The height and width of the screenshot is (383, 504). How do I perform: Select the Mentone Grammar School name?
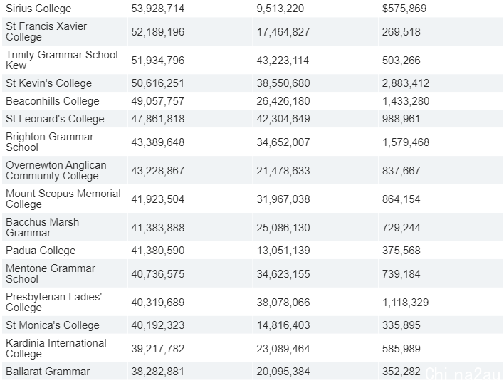pyautogui.click(x=51, y=273)
